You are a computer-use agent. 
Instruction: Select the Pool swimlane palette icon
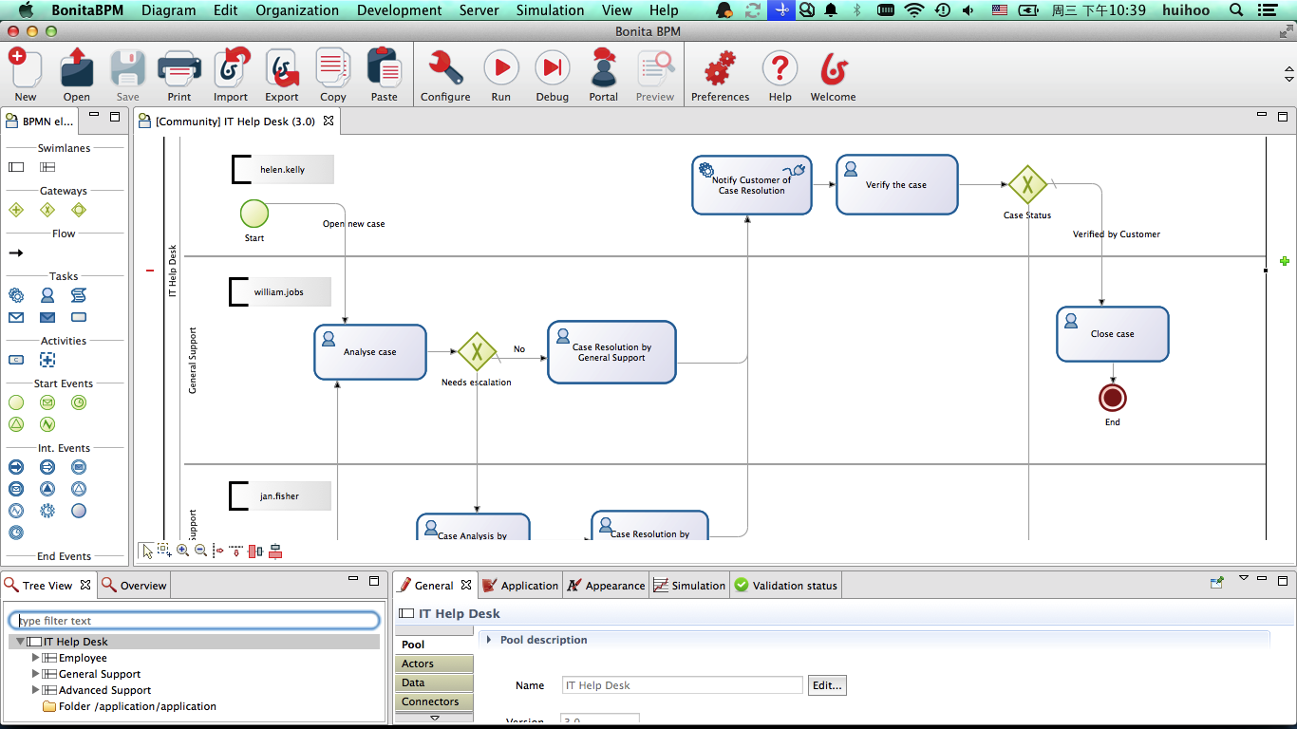pos(16,167)
